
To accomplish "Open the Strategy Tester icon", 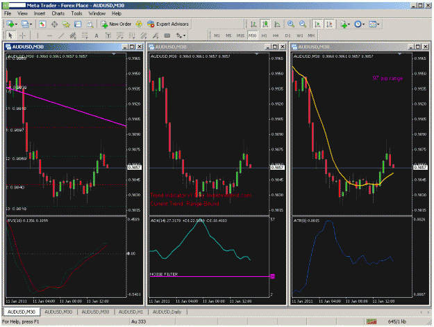I will (90, 24).
